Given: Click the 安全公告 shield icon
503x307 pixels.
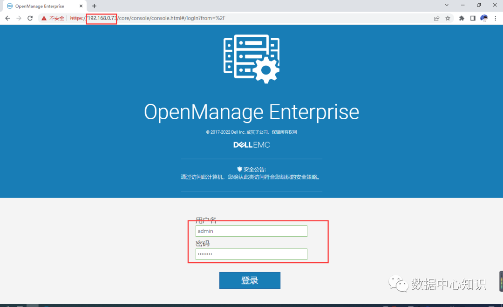Looking at the screenshot, I should point(239,169).
